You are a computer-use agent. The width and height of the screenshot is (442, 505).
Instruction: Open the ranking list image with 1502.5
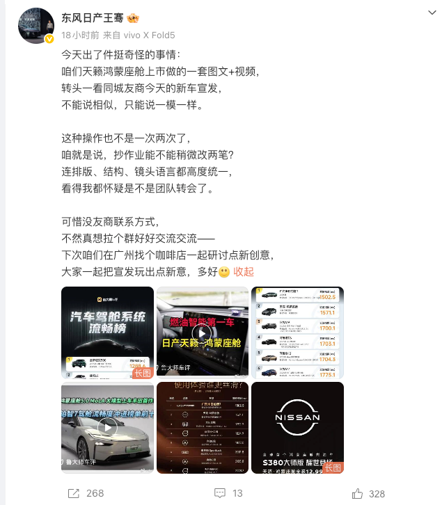point(298,332)
